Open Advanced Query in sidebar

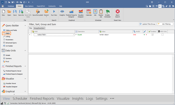point(10,43)
